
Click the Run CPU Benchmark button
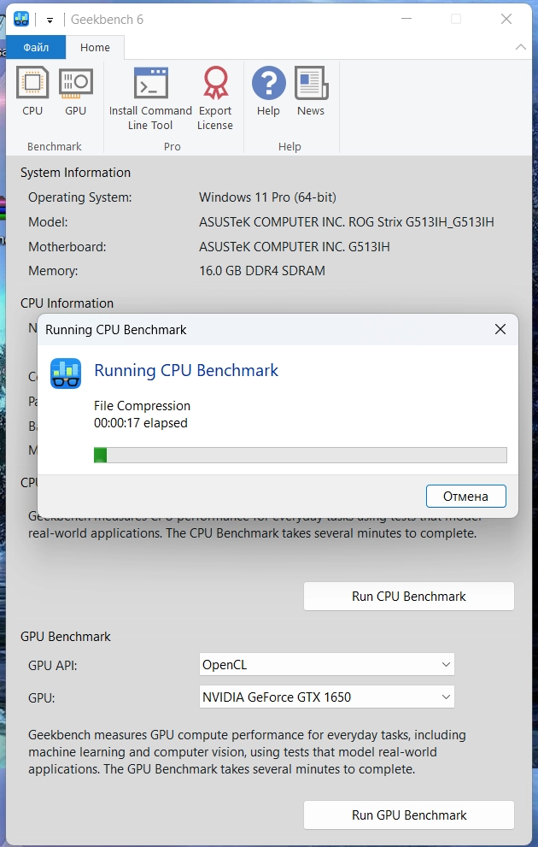(408, 596)
